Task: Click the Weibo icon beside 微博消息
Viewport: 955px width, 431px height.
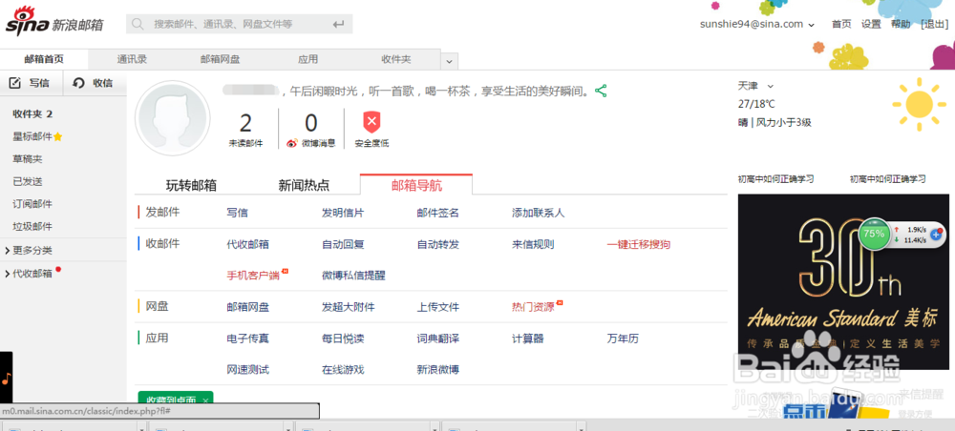Action: [292, 143]
